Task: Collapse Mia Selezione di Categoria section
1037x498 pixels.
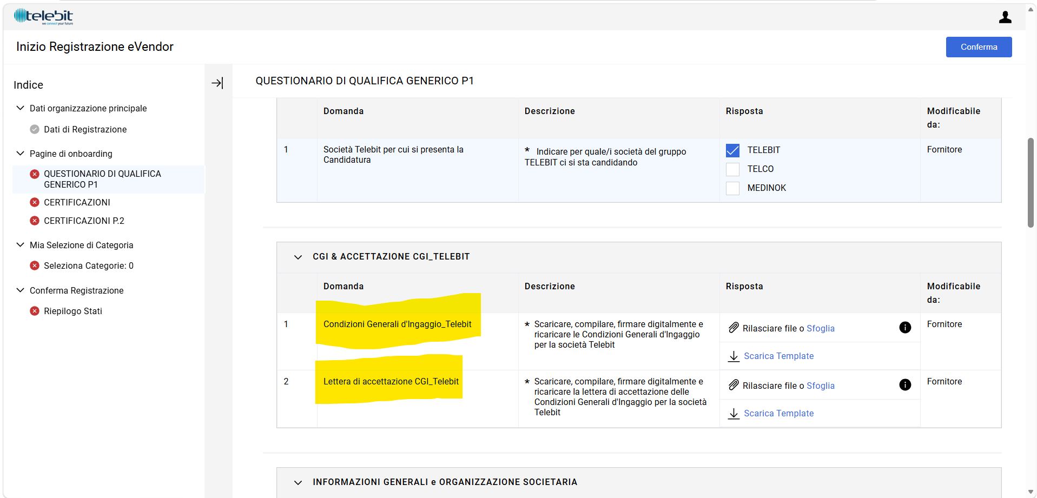Action: click(x=21, y=245)
